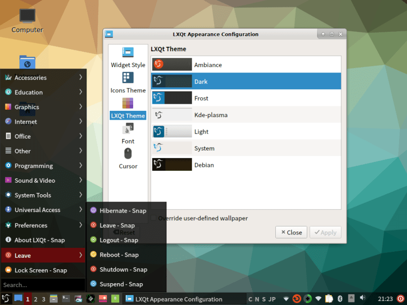The width and height of the screenshot is (407, 305).
Task: Expand the Other submenu
Action: point(43,151)
